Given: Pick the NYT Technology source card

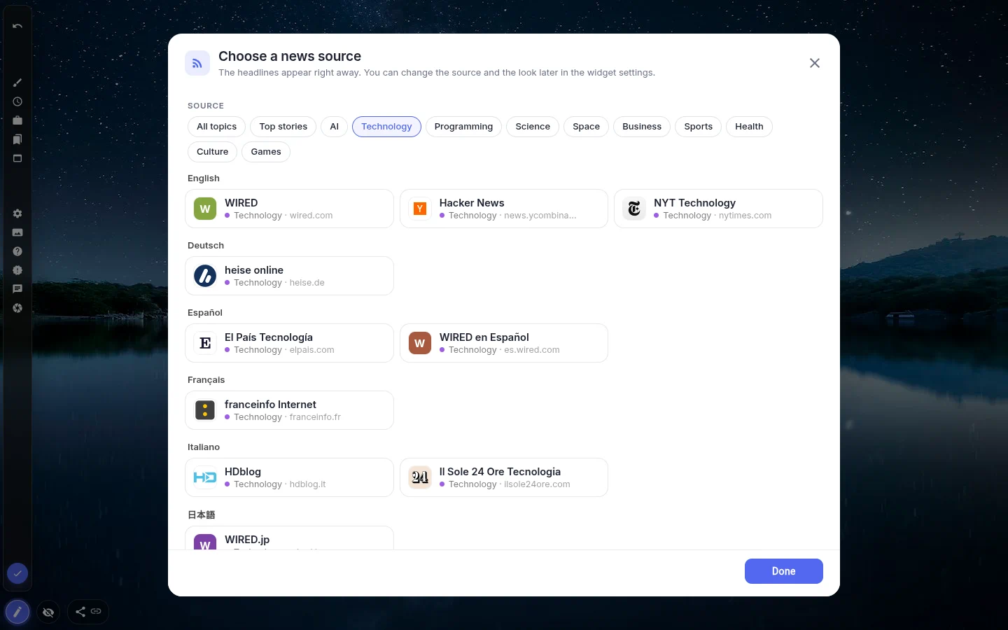Looking at the screenshot, I should coord(718,209).
